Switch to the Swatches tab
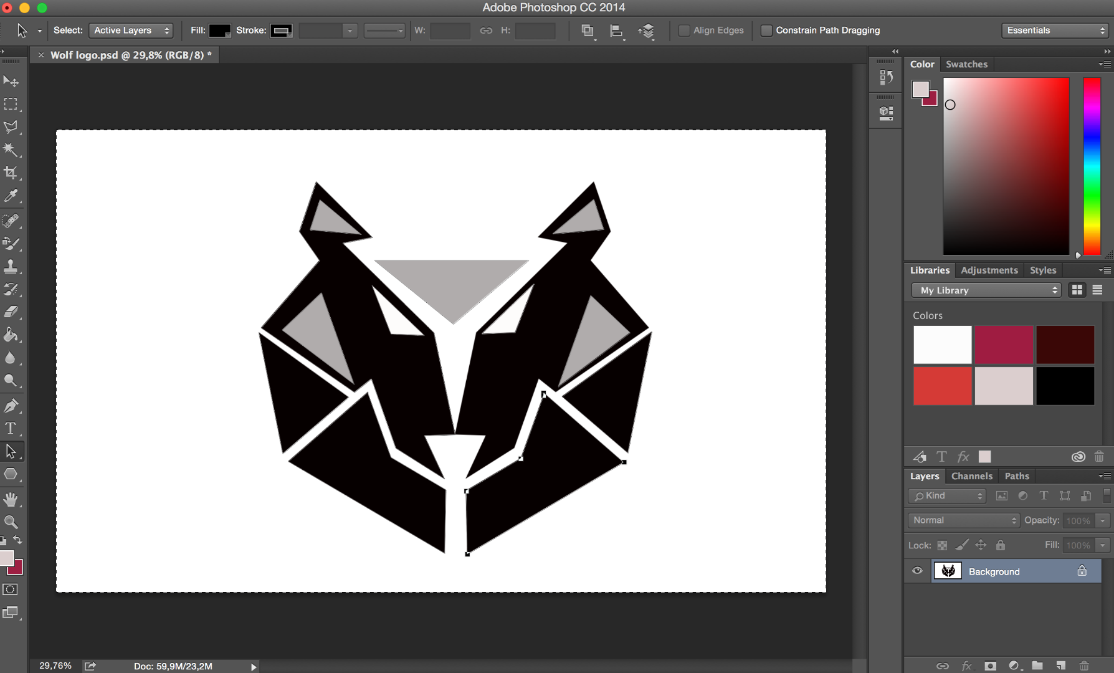 pos(966,64)
